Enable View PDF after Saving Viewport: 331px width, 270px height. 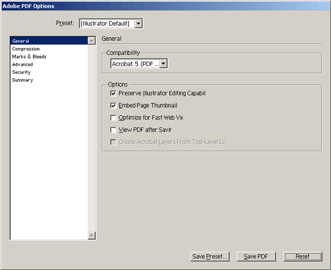113,130
